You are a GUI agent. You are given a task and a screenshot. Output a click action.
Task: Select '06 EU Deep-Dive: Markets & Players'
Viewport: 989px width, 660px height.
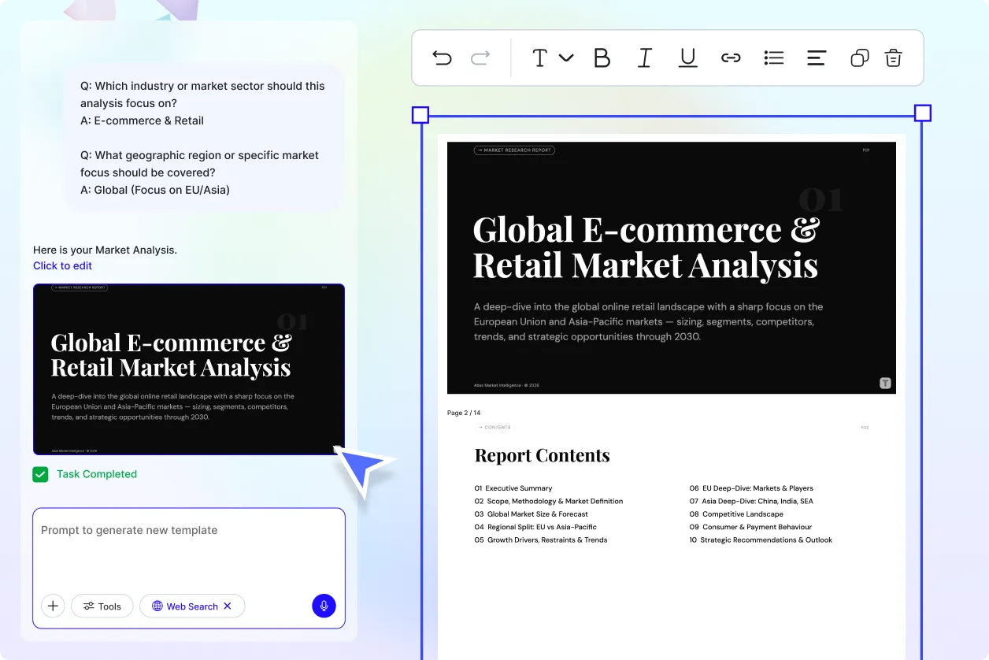coord(751,488)
